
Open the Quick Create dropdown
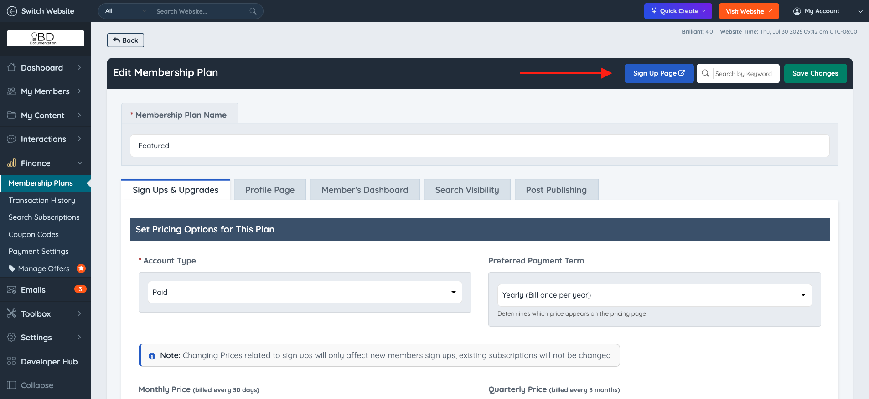678,11
